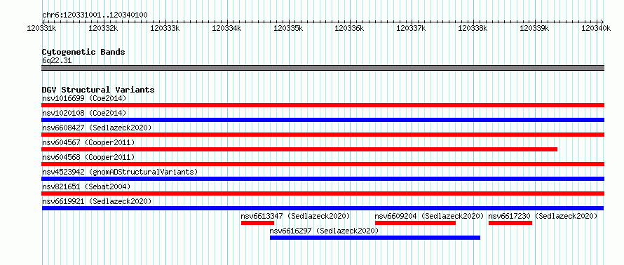Open the nsv6609204 (Sedlazeck2020) label
Viewport: 624px width, 265px height.
click(x=429, y=216)
